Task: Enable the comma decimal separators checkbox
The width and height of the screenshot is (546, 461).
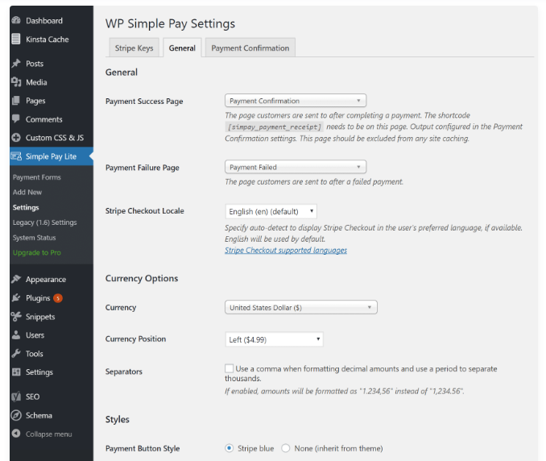Action: [229, 368]
